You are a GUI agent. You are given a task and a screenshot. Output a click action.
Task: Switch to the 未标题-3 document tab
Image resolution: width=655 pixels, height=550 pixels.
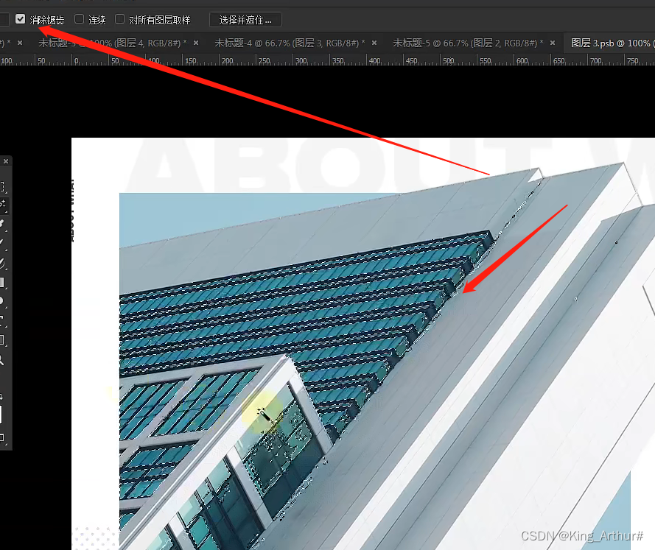point(113,43)
